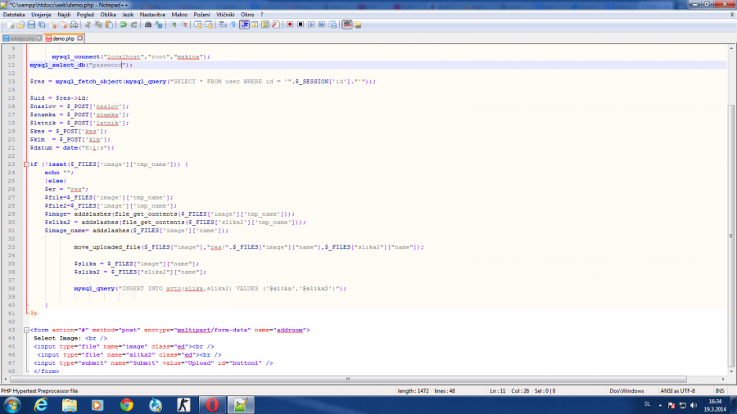Click the Windows Start button
Screen dimensions: 737x414
pyautogui.click(x=16, y=404)
